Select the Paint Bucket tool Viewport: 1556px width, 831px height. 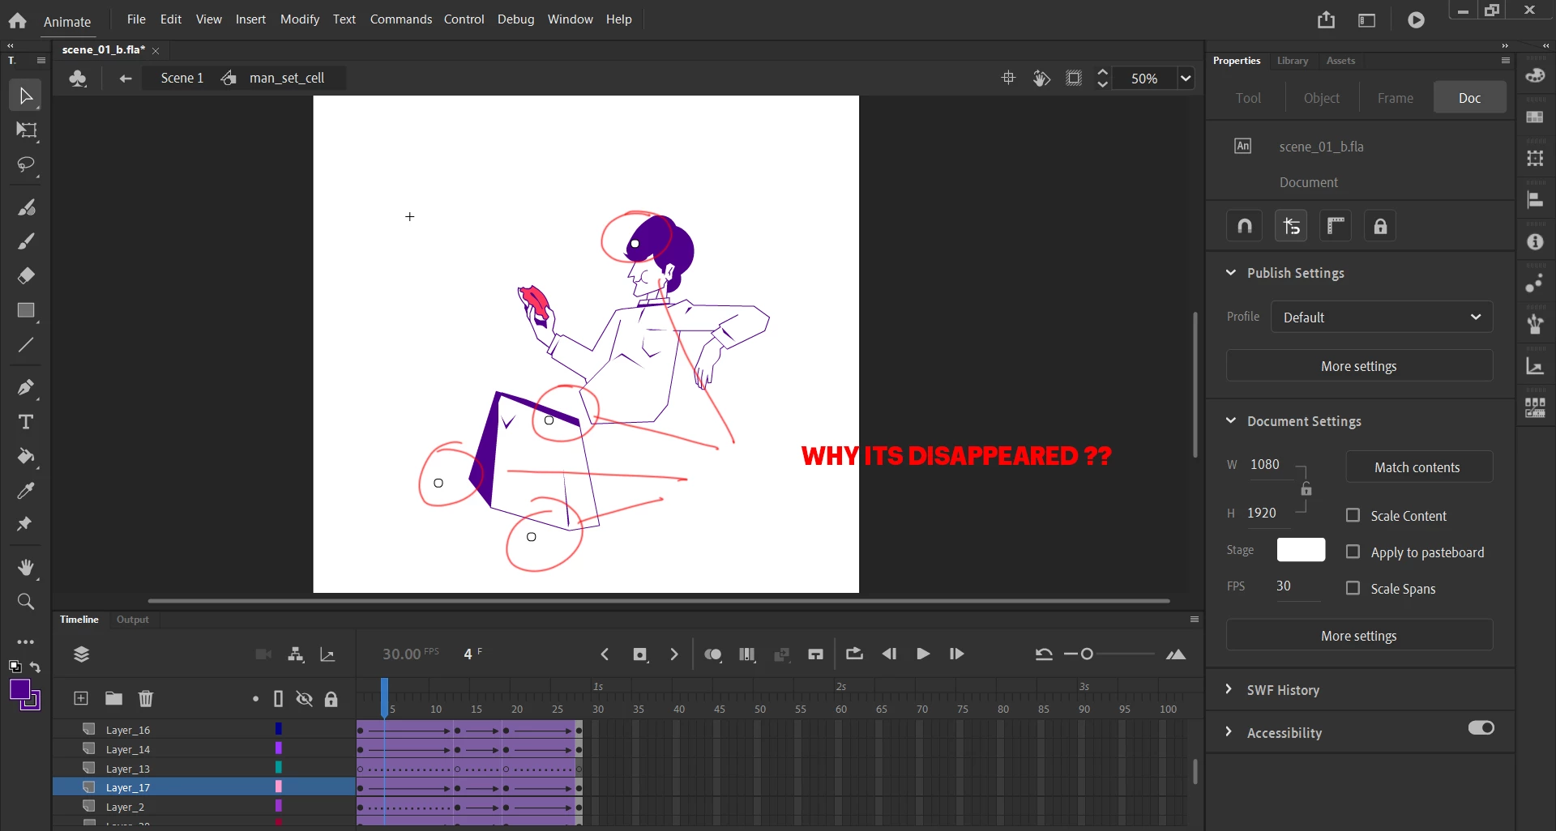pyautogui.click(x=26, y=456)
